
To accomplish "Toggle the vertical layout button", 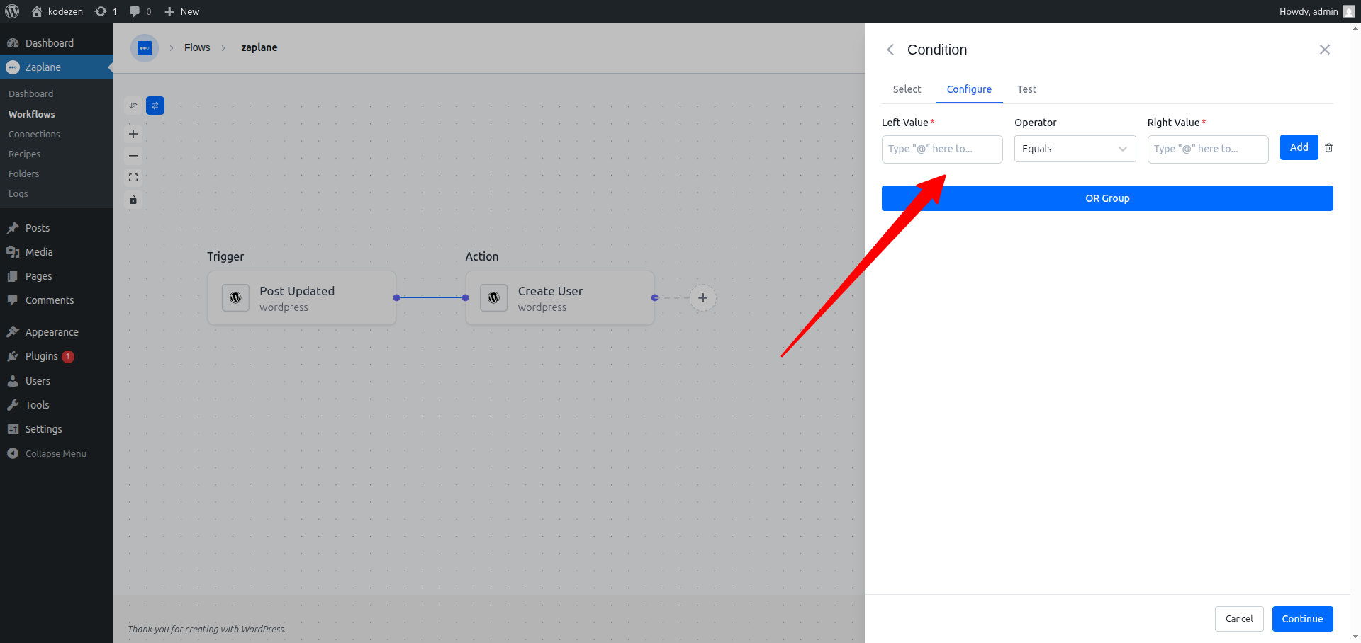I will coord(133,106).
